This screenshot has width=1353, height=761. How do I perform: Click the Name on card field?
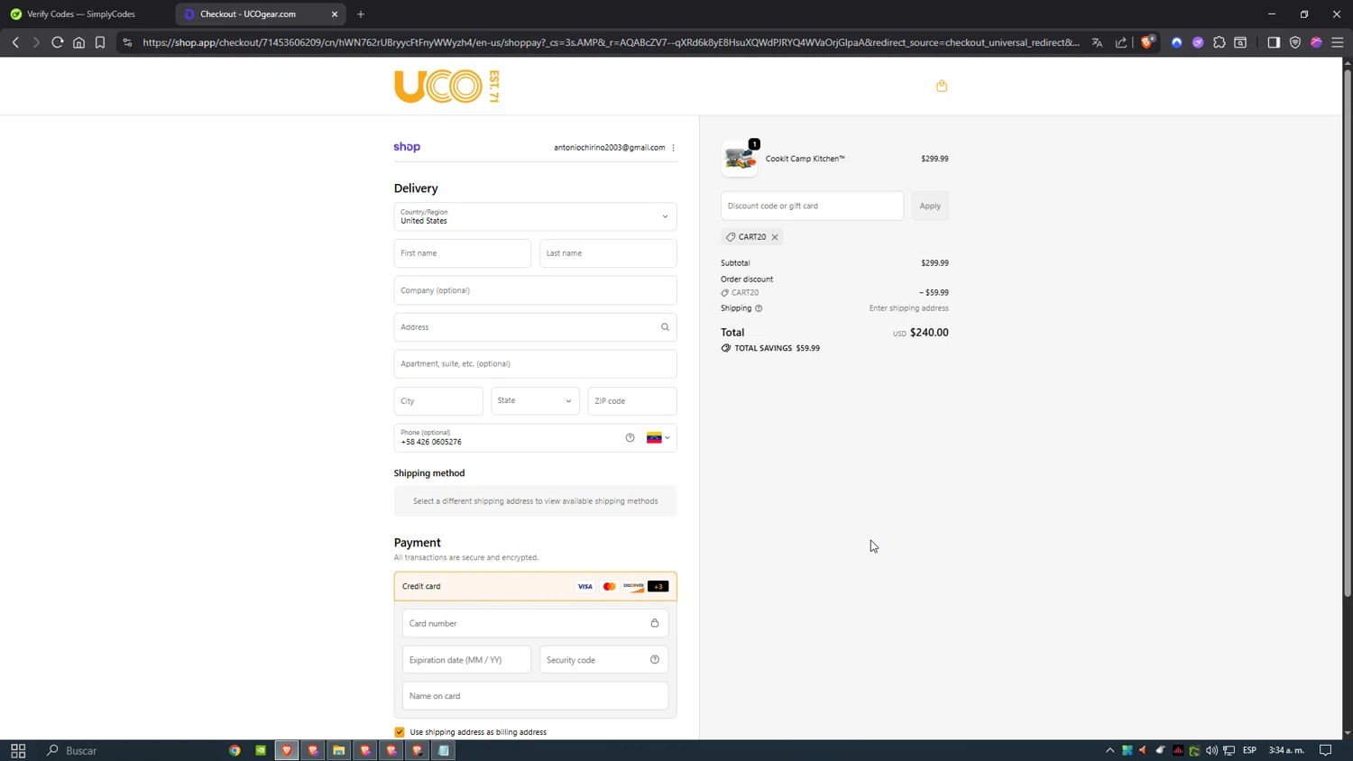pos(535,696)
